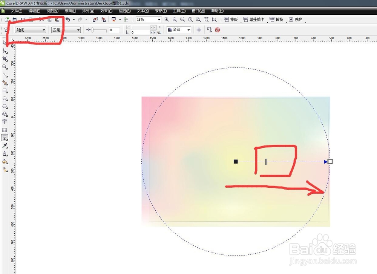Open the redo history dropdown arrow
Screen dimensions: 377x274
(86, 20)
